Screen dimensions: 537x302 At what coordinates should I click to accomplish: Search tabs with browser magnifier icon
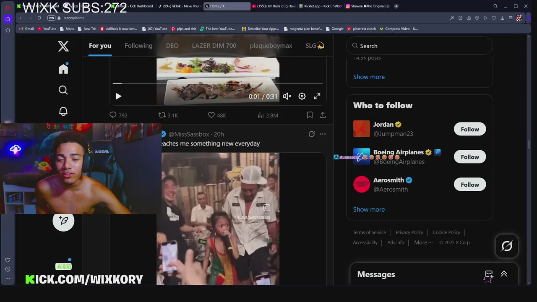click(495, 6)
